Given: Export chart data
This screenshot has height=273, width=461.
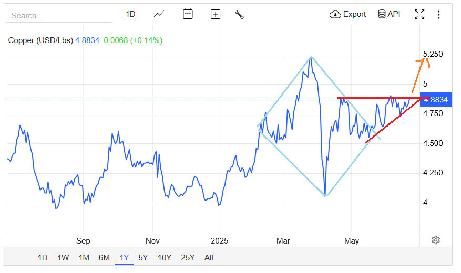Looking at the screenshot, I should [x=348, y=14].
